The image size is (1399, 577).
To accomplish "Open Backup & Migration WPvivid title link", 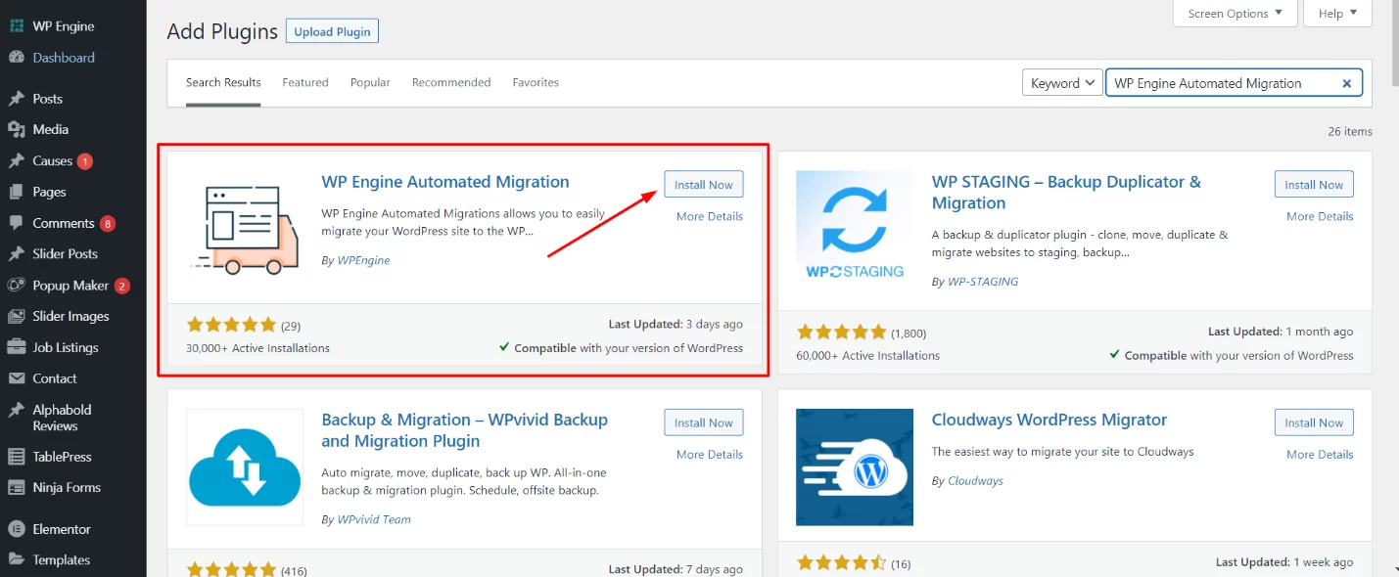I will pos(465,430).
